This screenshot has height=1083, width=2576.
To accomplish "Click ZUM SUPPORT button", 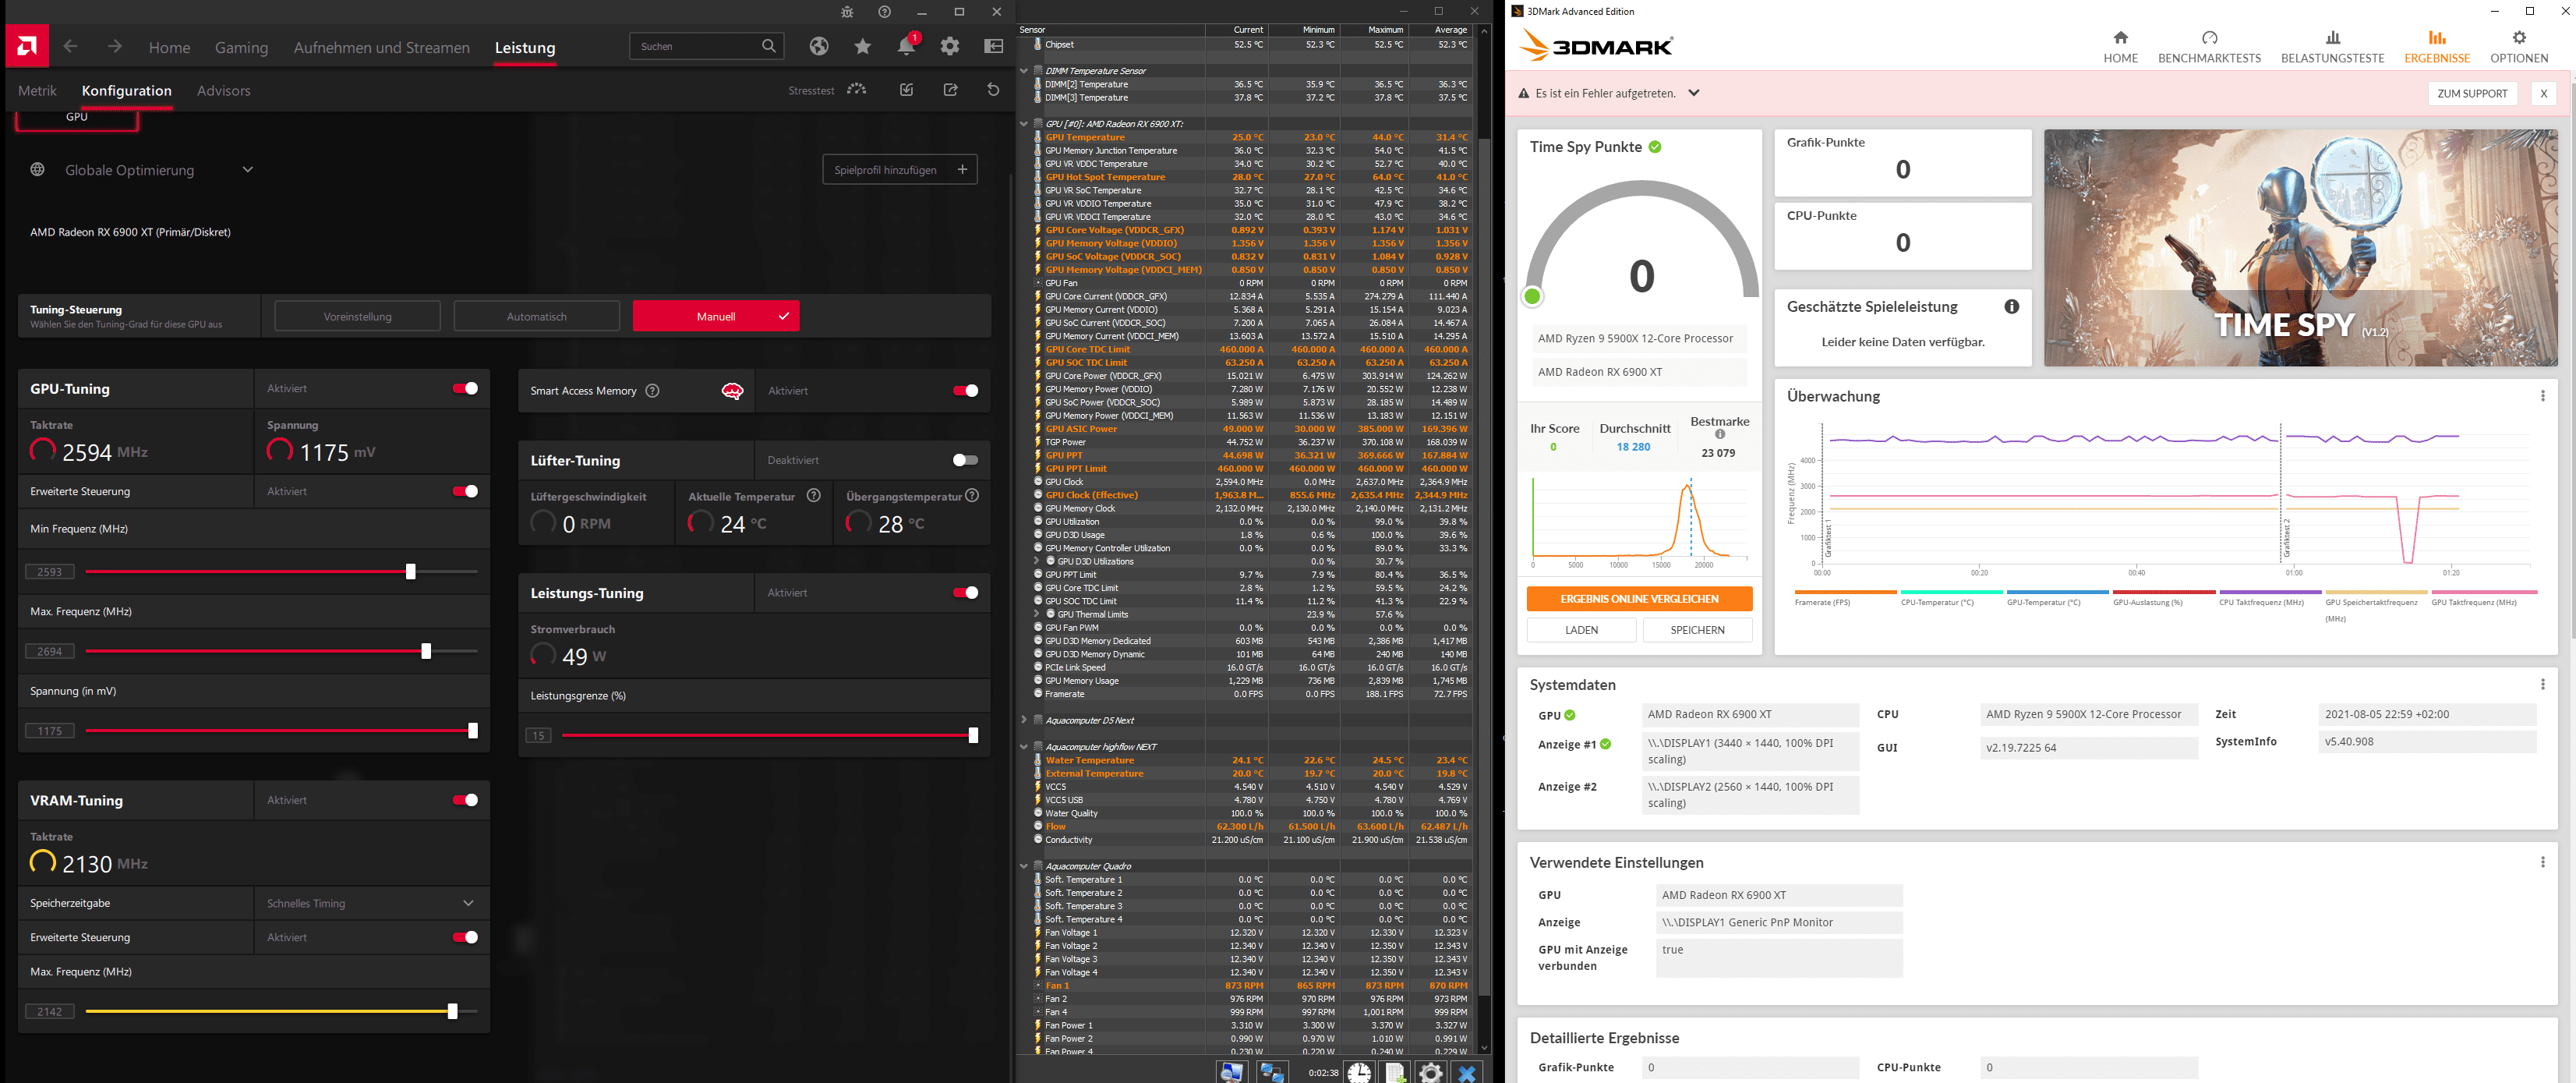I will [2471, 94].
